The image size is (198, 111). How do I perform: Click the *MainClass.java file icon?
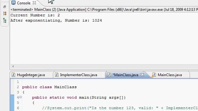109,75
